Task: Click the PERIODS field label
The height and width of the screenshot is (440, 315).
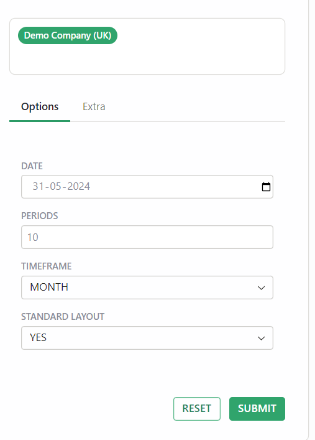Action: [x=40, y=216]
